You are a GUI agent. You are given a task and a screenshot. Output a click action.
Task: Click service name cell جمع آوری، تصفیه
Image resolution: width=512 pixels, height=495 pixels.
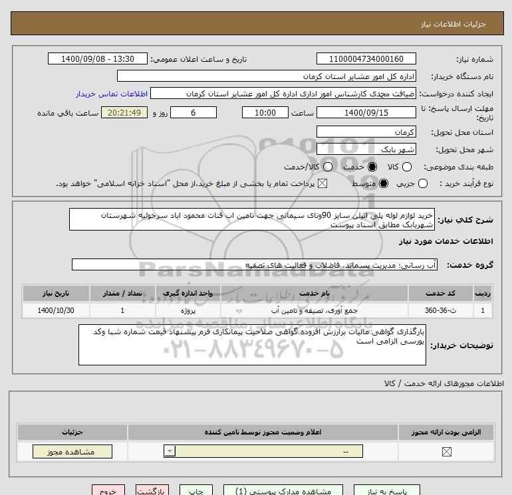coord(314,310)
